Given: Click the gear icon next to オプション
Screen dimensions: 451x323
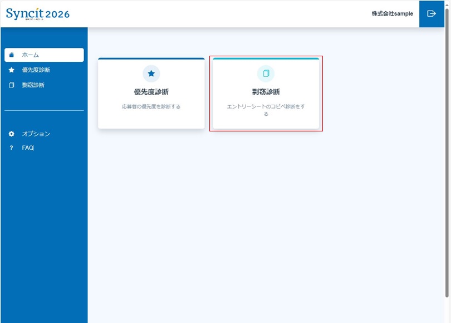Looking at the screenshot, I should (12, 134).
